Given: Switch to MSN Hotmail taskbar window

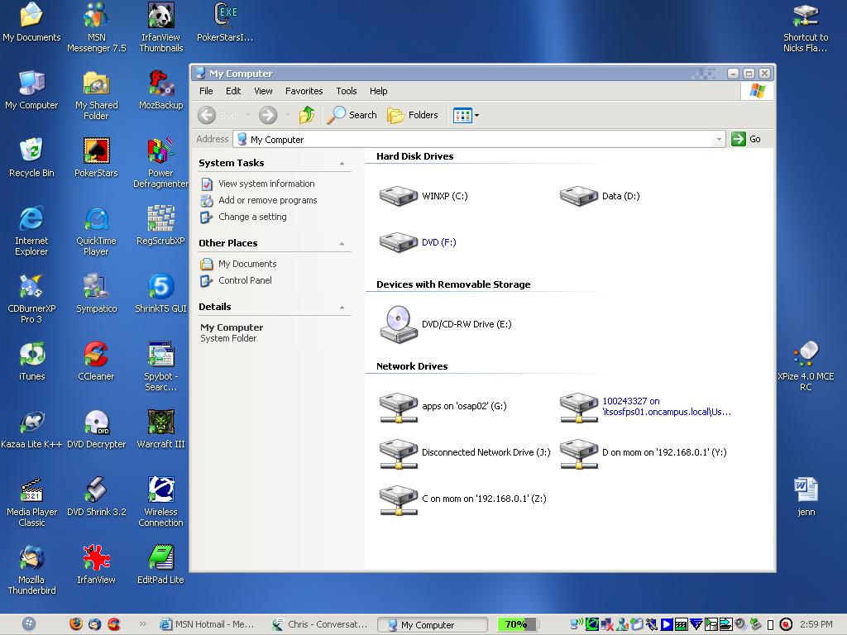Looking at the screenshot, I should point(207,624).
